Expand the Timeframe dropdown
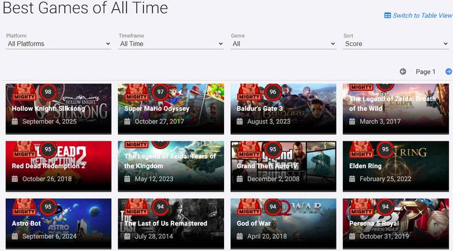Screen dimensions: 453x251 pos(171,44)
